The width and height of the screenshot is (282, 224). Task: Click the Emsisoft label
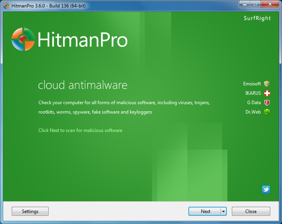coord(252,84)
